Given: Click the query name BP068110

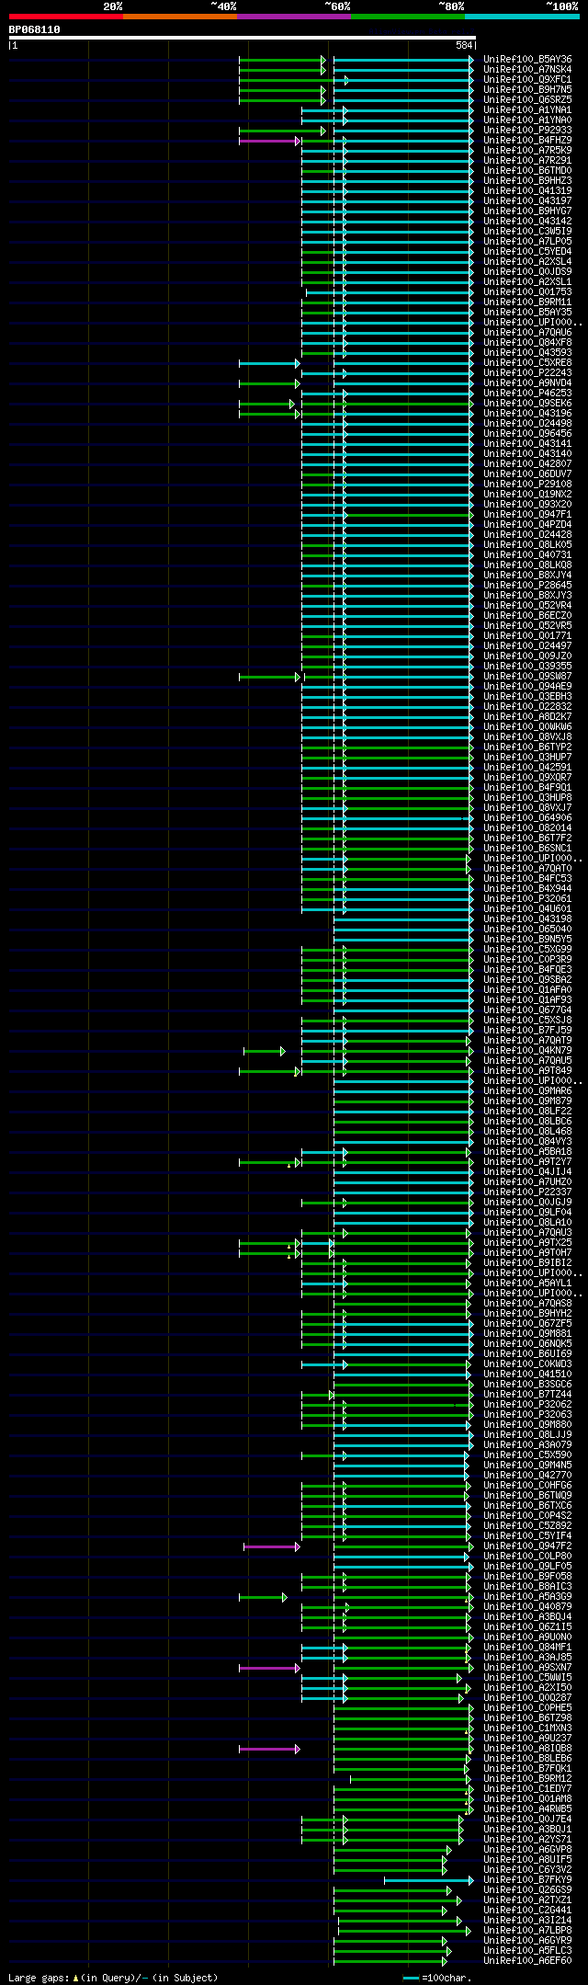Looking at the screenshot, I should (35, 29).
